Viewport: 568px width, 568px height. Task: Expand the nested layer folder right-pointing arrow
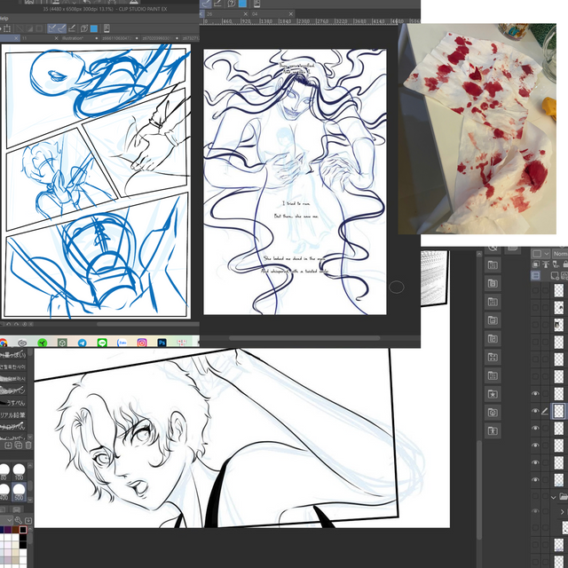(562, 512)
